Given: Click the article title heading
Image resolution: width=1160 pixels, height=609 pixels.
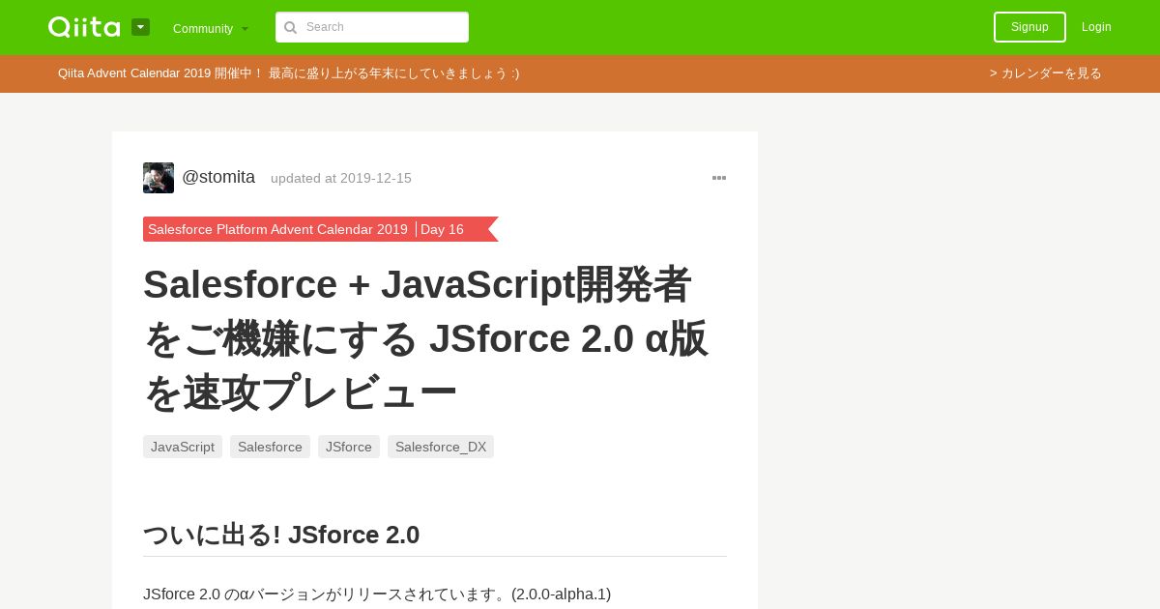Looking at the screenshot, I should (x=425, y=338).
